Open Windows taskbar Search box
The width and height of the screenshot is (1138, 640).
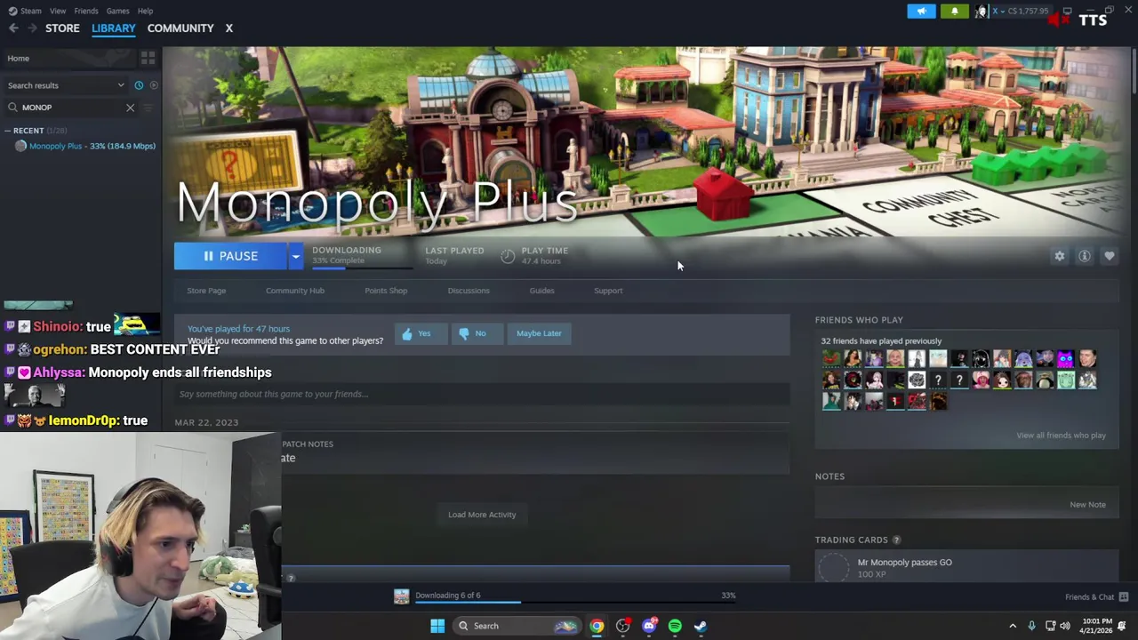[517, 626]
